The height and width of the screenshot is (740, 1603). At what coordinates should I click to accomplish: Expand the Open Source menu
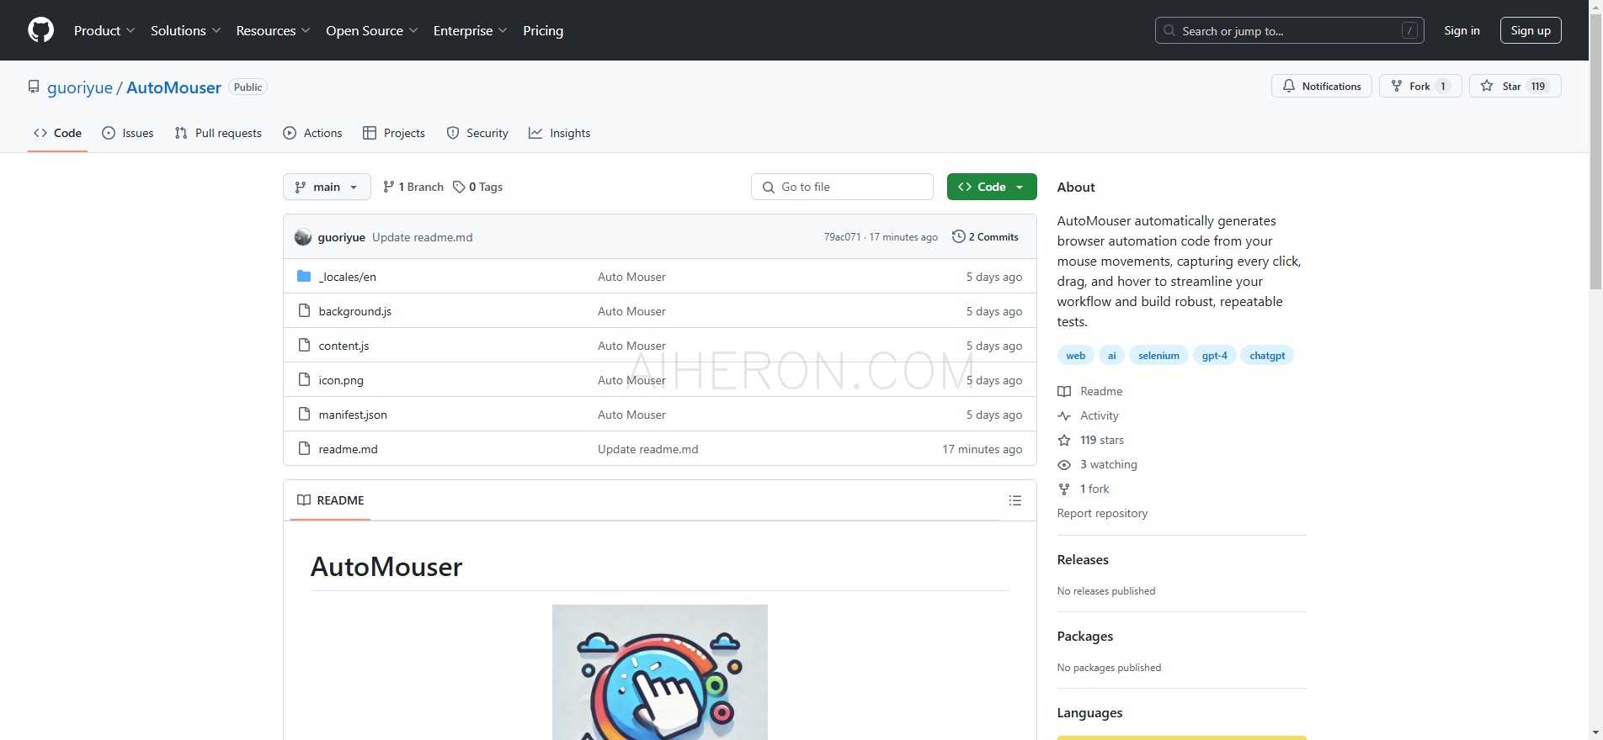click(x=371, y=30)
